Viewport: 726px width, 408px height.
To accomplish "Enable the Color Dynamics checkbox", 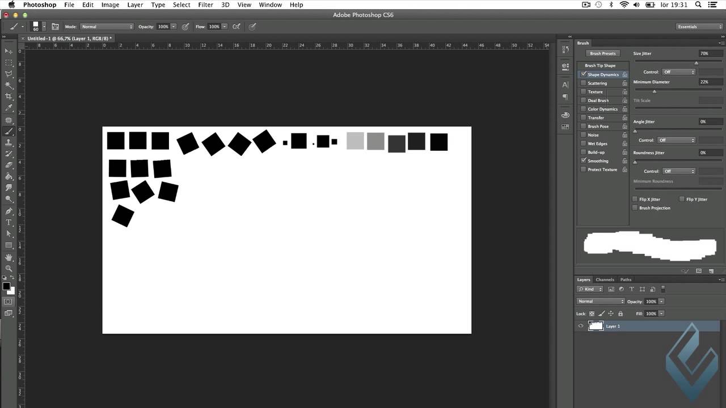I will pyautogui.click(x=583, y=109).
